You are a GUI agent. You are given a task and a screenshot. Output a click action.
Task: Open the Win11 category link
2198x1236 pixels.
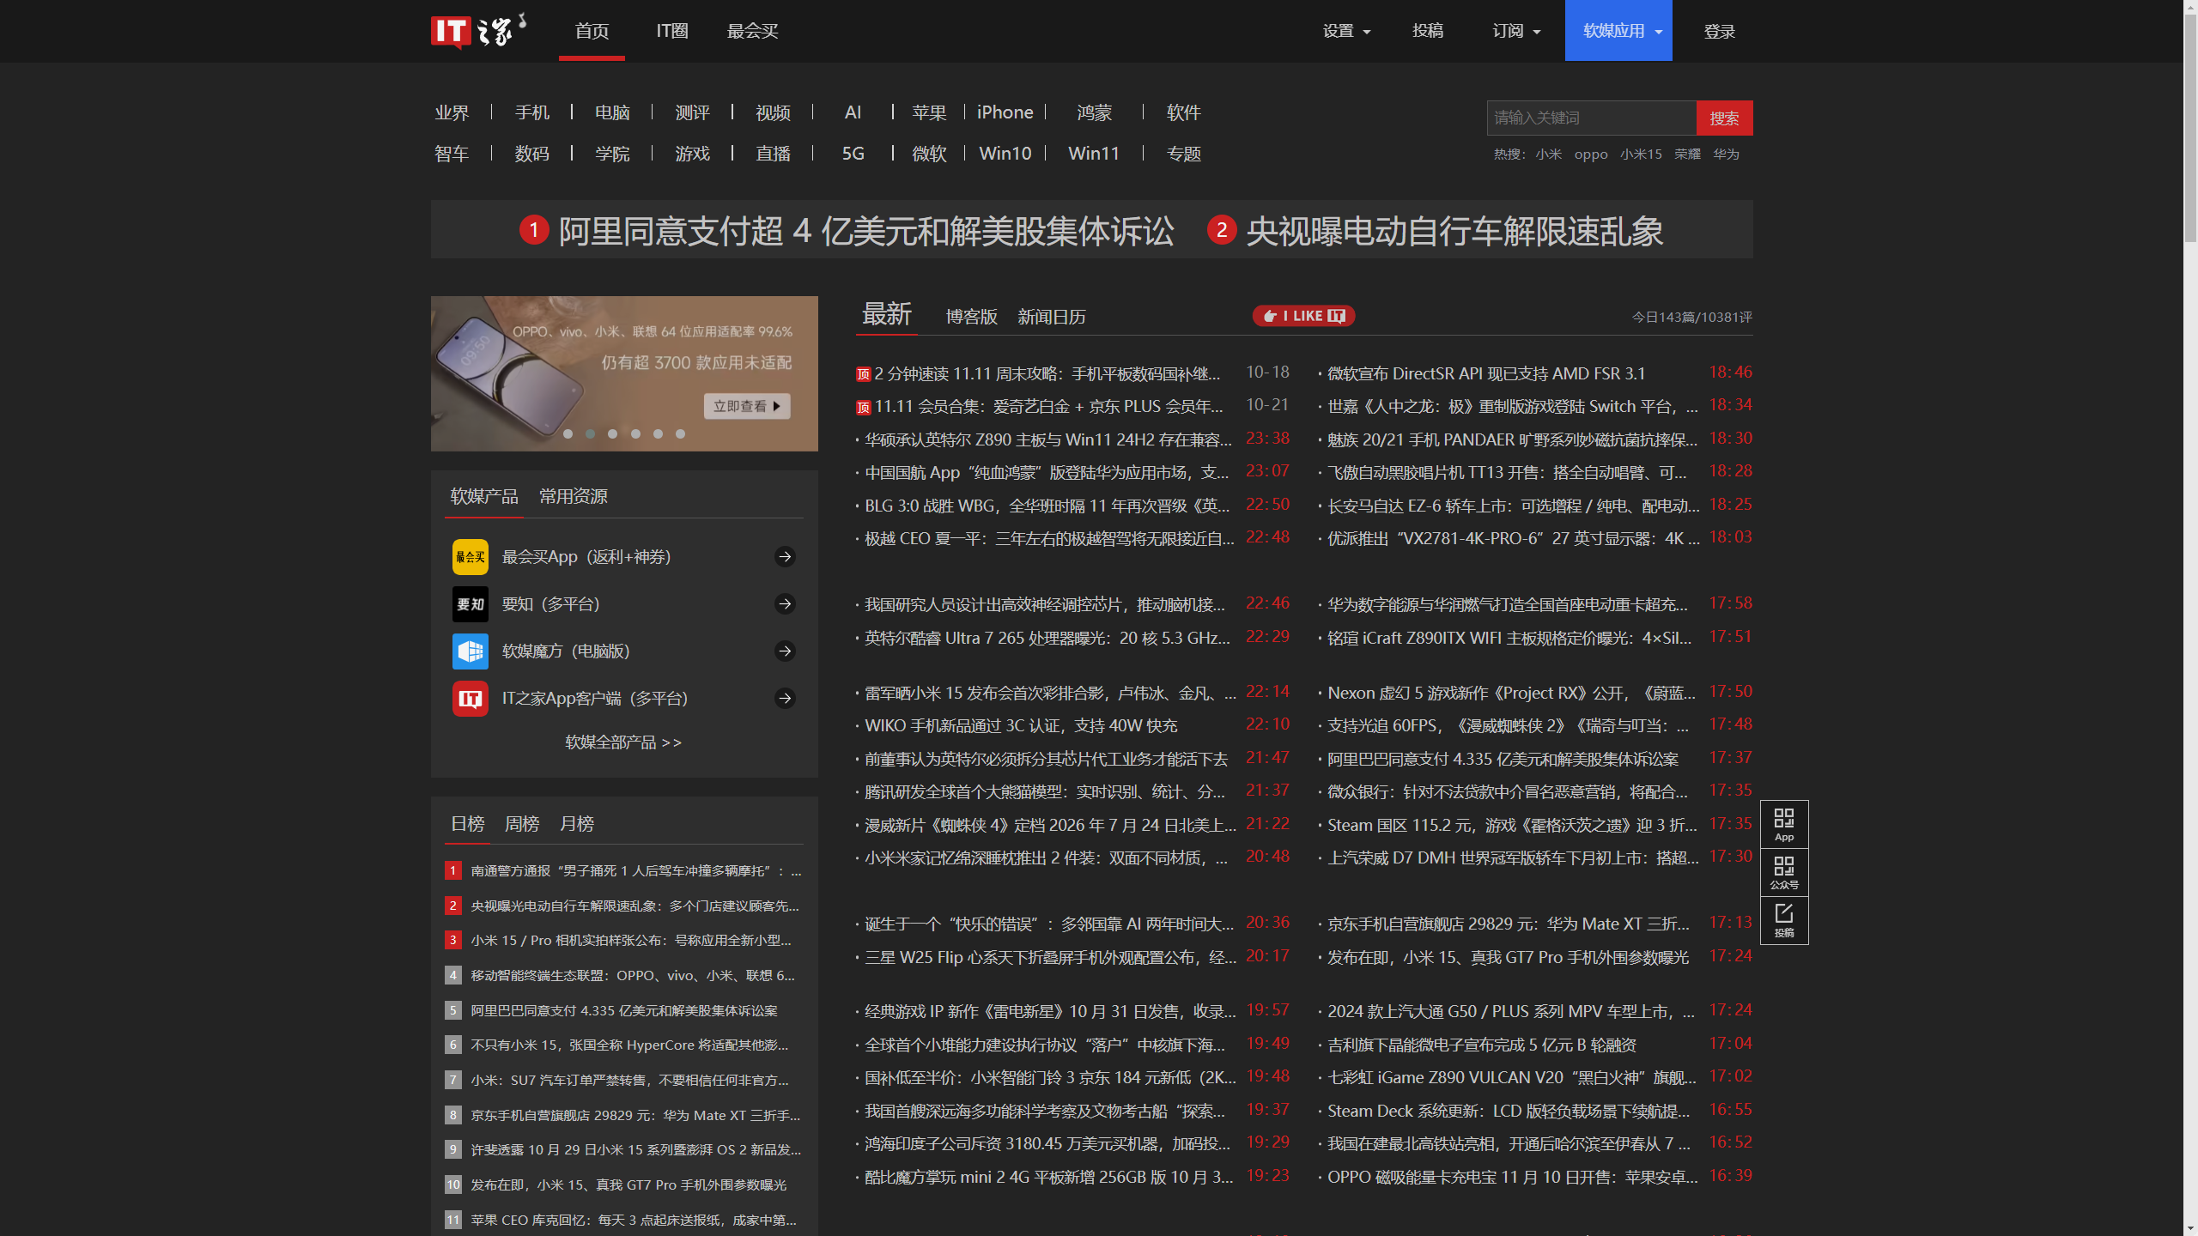coord(1094,154)
